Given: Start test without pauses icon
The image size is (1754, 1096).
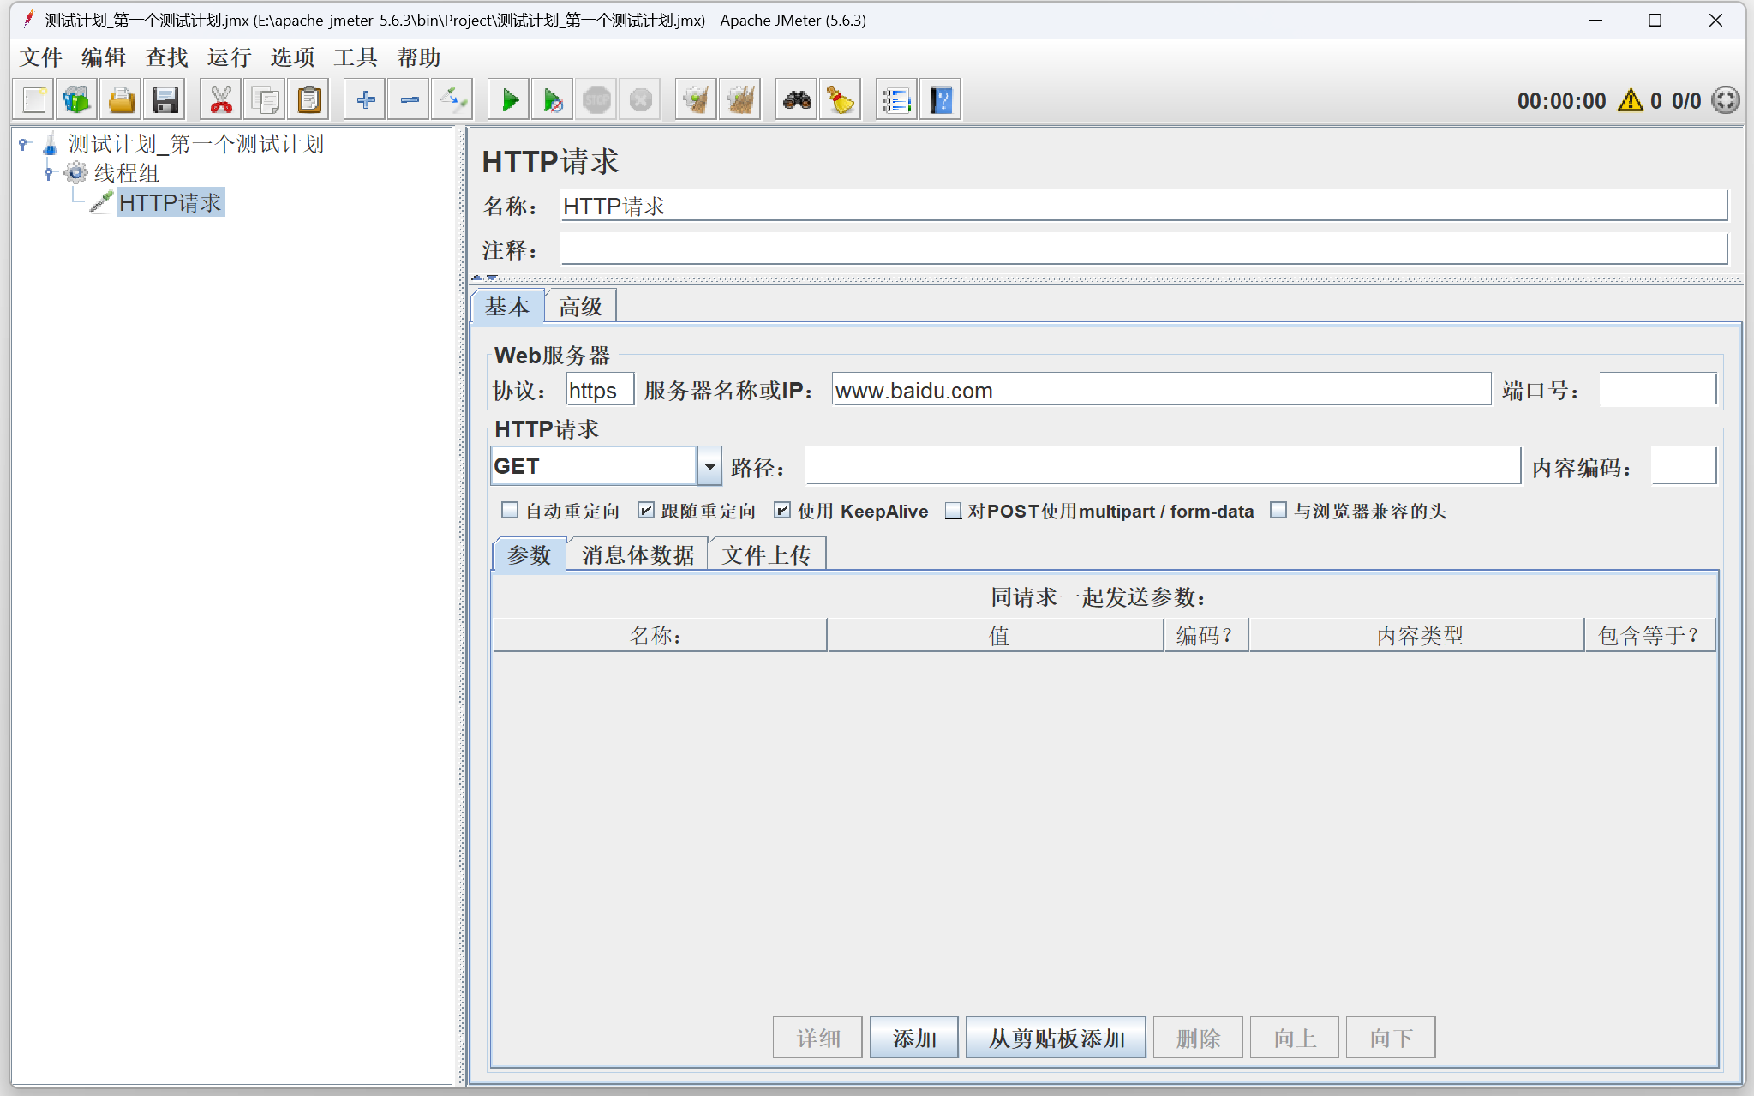Looking at the screenshot, I should point(553,100).
